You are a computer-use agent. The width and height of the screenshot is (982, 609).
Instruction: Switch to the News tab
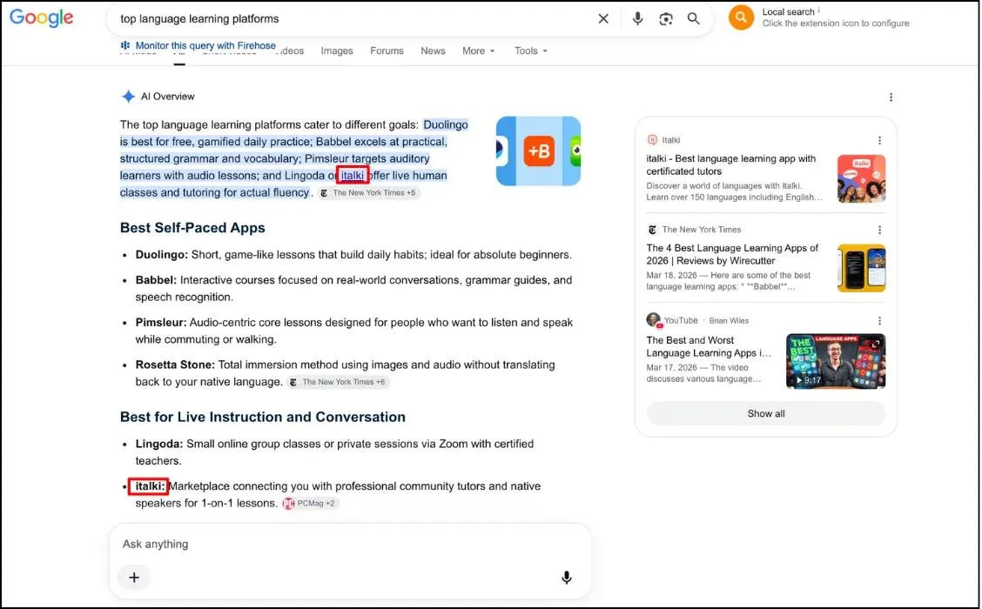(433, 50)
